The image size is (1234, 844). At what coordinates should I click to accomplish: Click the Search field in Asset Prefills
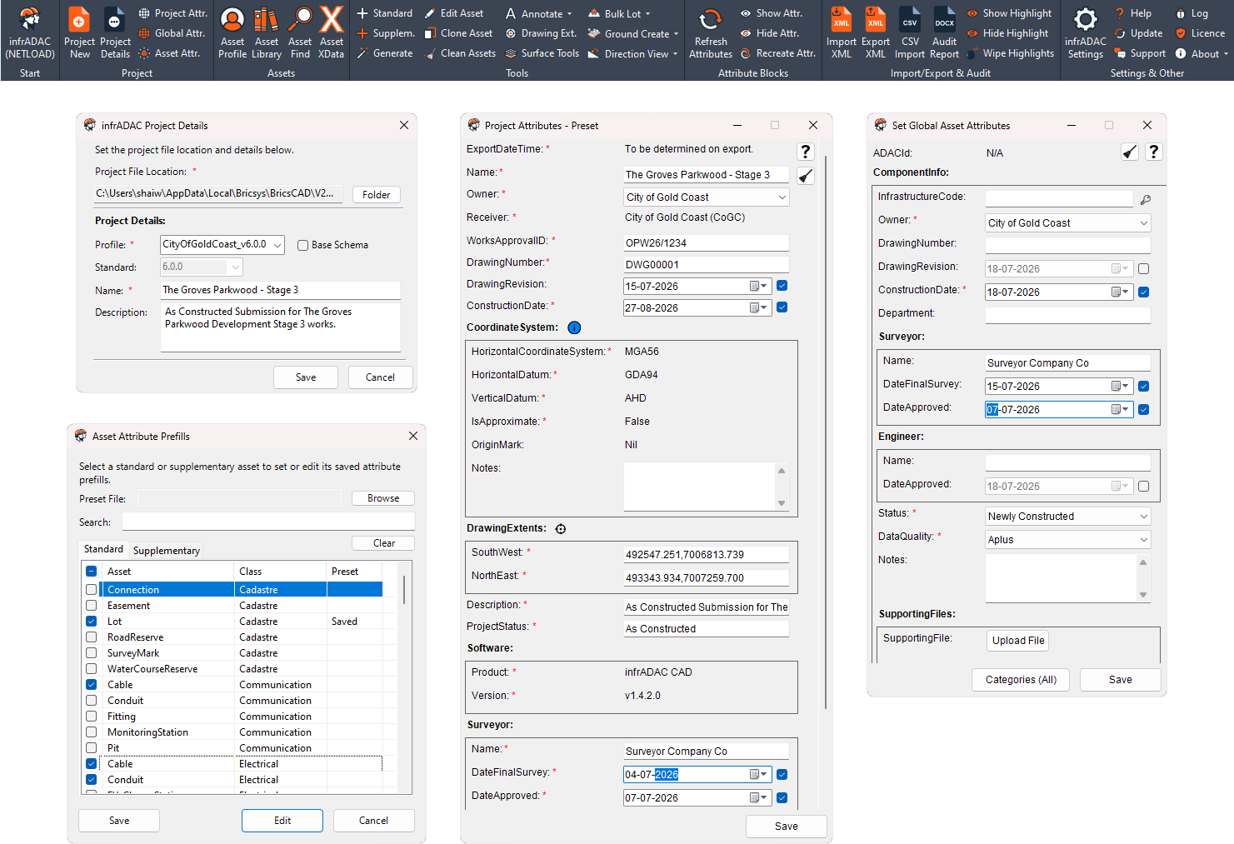coord(268,522)
